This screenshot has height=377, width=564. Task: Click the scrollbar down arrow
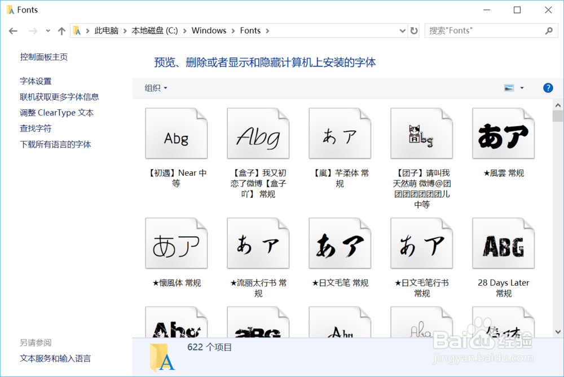click(558, 332)
